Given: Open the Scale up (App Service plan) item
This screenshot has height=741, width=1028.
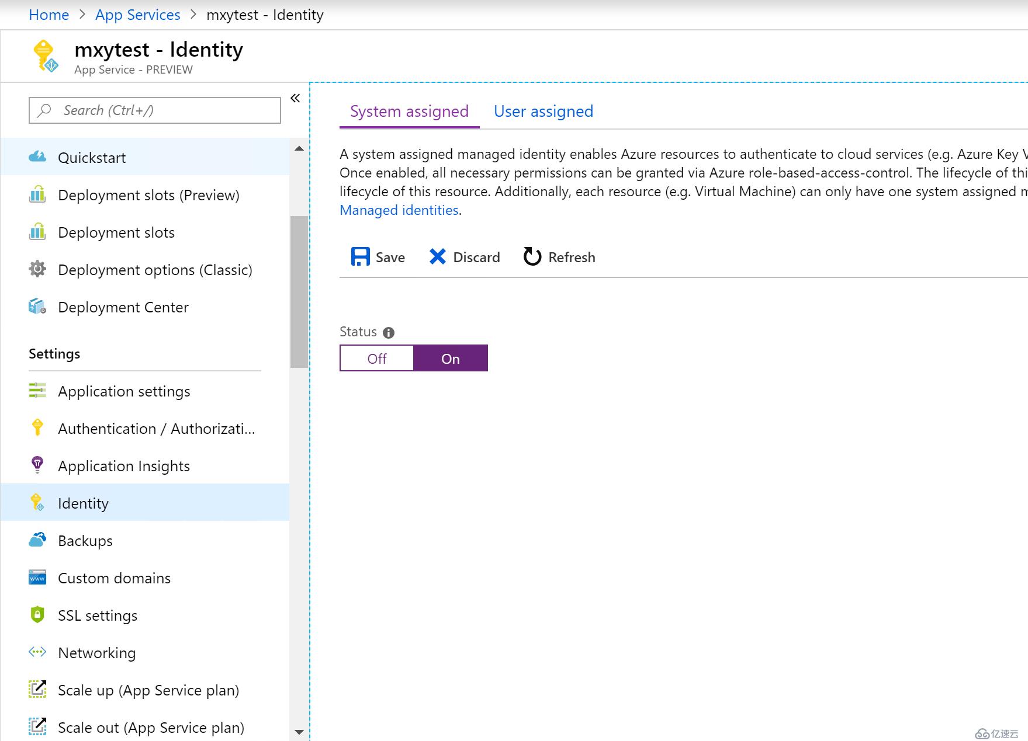Looking at the screenshot, I should pyautogui.click(x=145, y=690).
